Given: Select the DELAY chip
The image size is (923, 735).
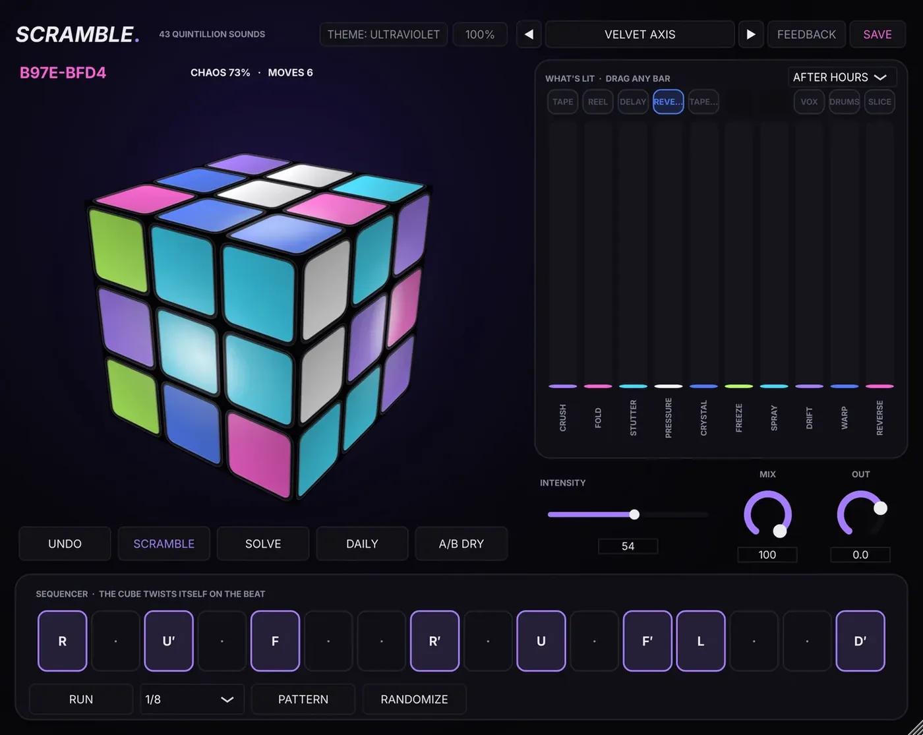Looking at the screenshot, I should (633, 102).
